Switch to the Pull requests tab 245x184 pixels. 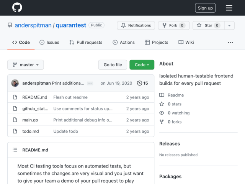86,42
